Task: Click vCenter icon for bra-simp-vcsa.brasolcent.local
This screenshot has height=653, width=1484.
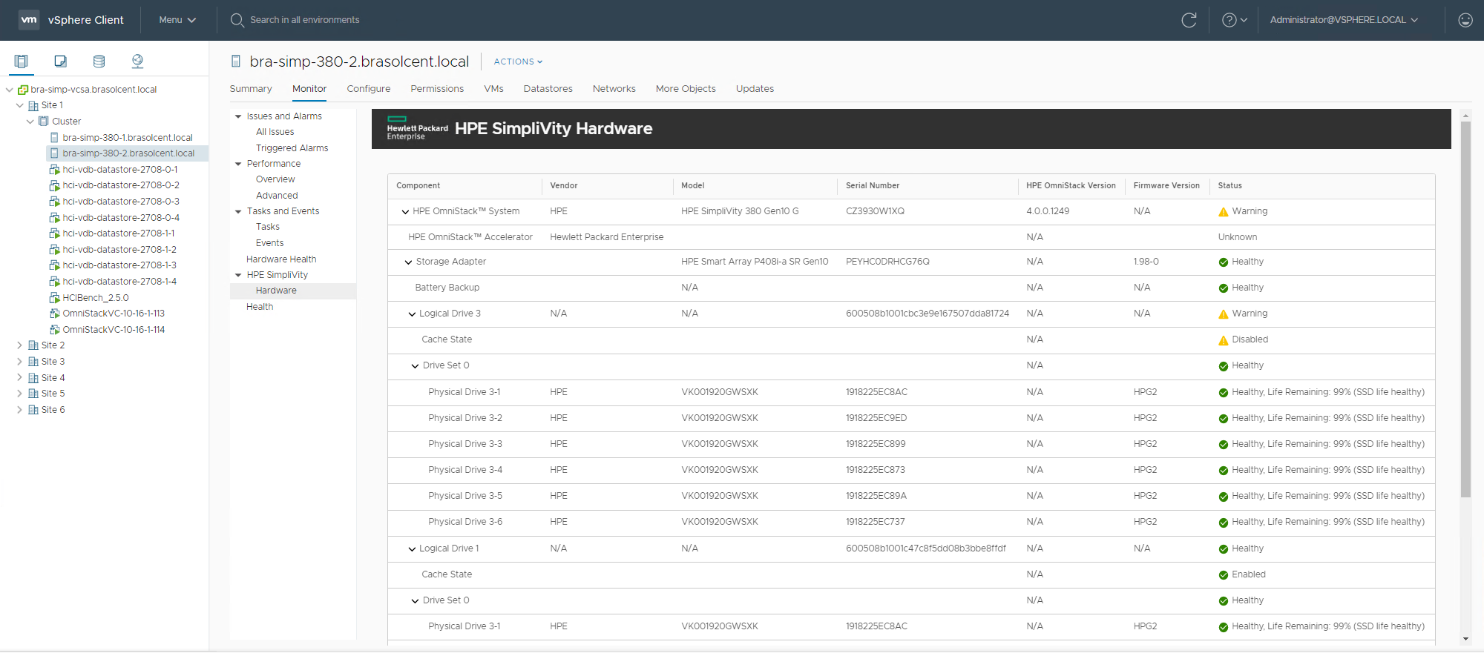Action: coord(23,90)
